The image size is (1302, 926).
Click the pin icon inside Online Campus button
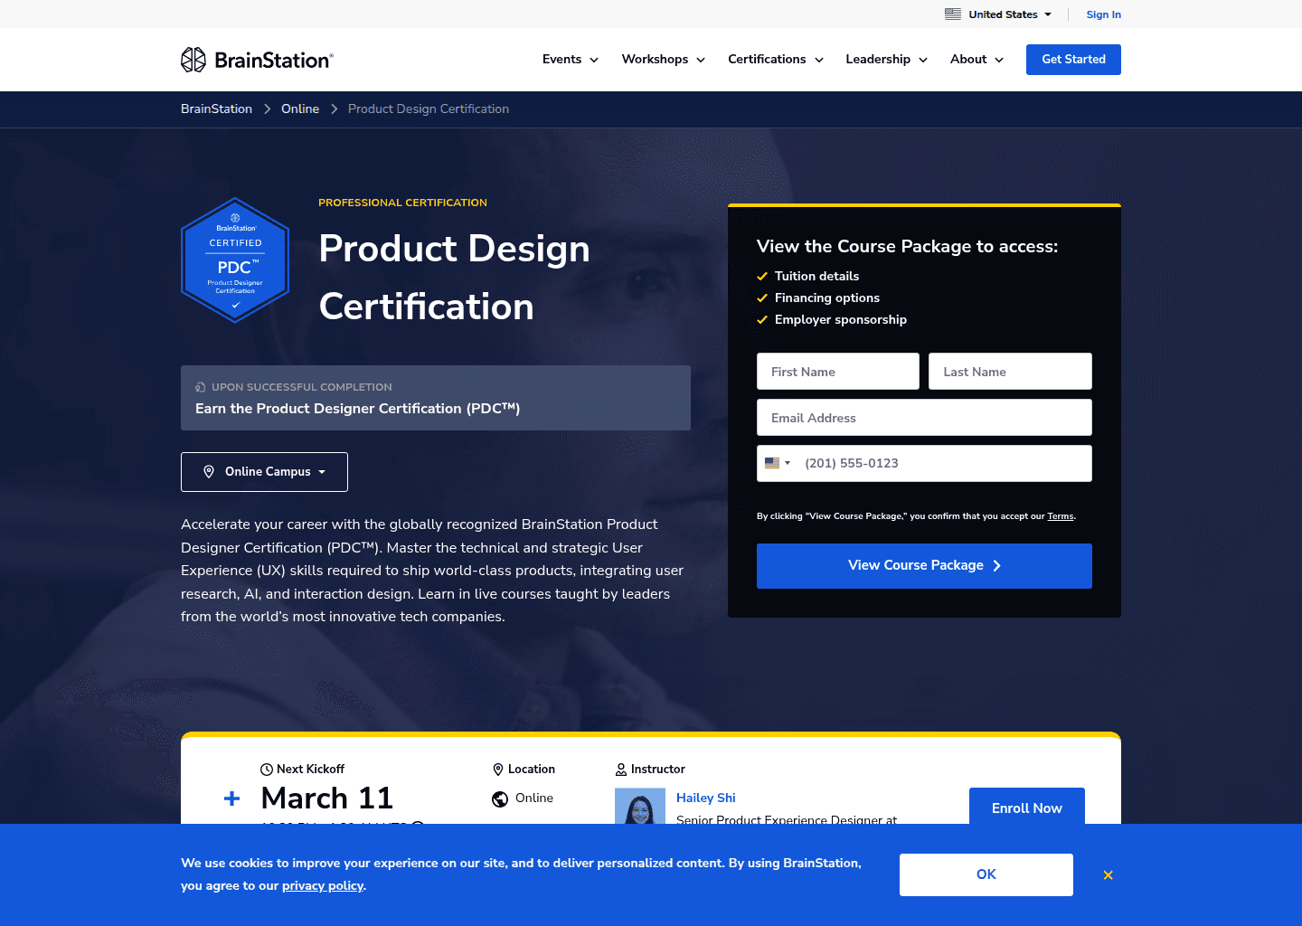pos(209,471)
